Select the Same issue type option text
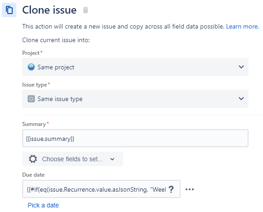This screenshot has width=263, height=212. (x=60, y=99)
